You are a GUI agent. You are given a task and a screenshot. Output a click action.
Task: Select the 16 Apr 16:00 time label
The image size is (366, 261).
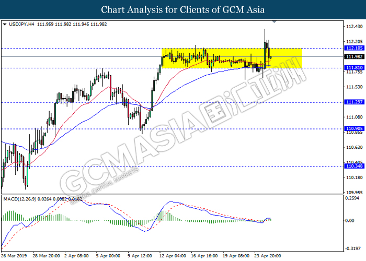[204, 256]
